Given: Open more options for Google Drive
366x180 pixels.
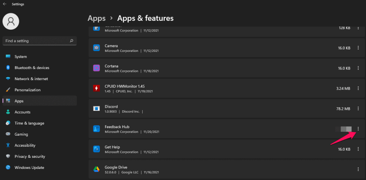Looking at the screenshot, I should click(x=358, y=169).
